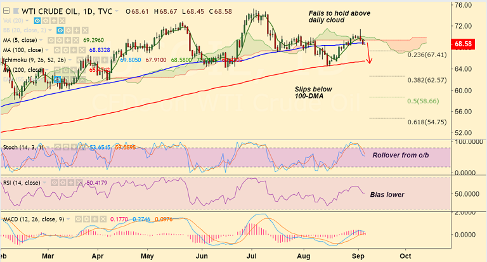
Task: Click plus icon beside MA (100, close)
Action: [x=74, y=50]
